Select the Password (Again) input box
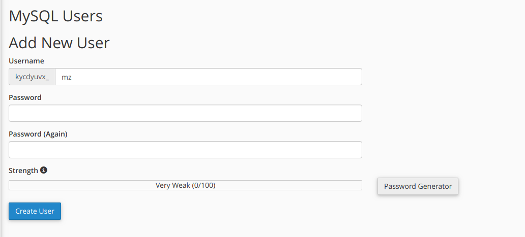The height and width of the screenshot is (237, 525). 185,150
